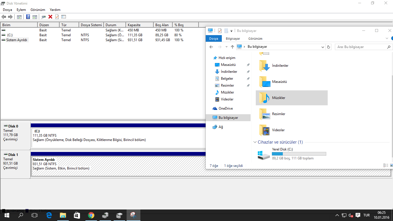Open the recent locations dropdown arrow
The height and width of the screenshot is (221, 393).
click(226, 47)
